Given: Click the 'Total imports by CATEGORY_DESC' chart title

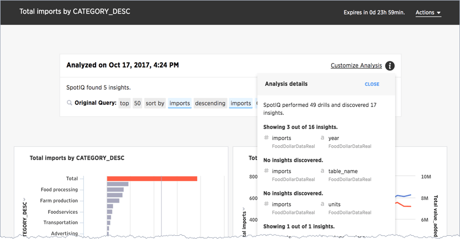Looking at the screenshot, I should [x=77, y=158].
